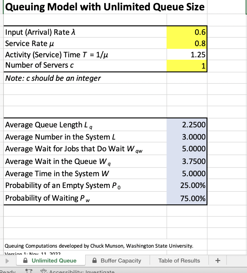247x273 pixels.
Task: Select the yellow Input Arrival Rate cell
Action: tap(187, 32)
